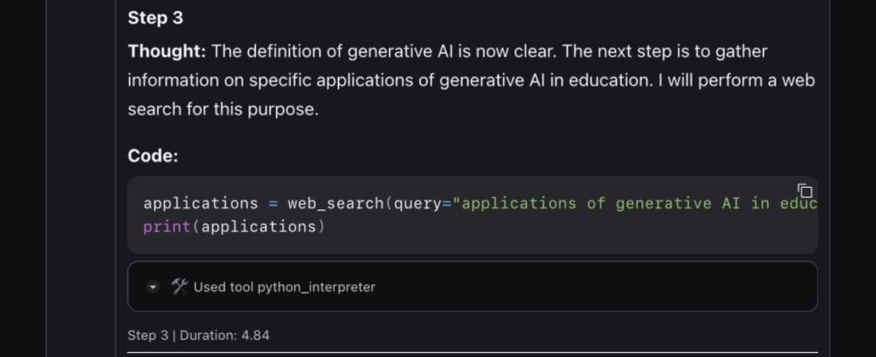Click the web_search function name in code
The height and width of the screenshot is (357, 876).
pyautogui.click(x=335, y=203)
